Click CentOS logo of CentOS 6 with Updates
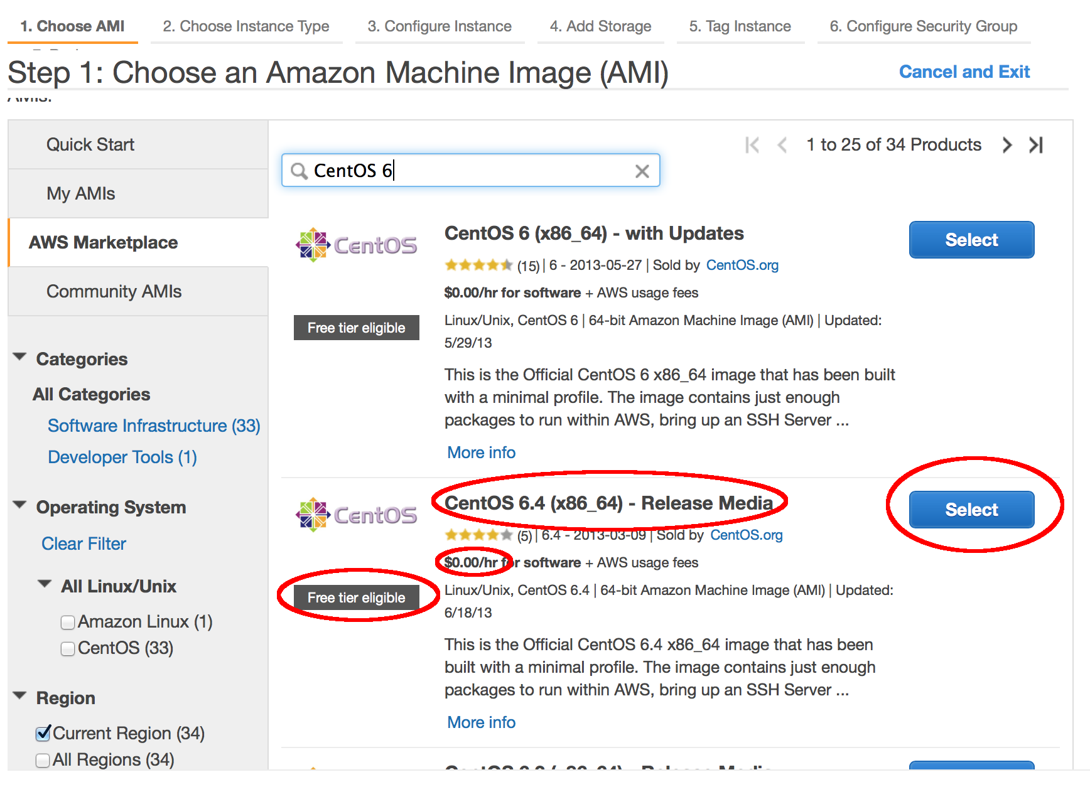 (x=356, y=245)
